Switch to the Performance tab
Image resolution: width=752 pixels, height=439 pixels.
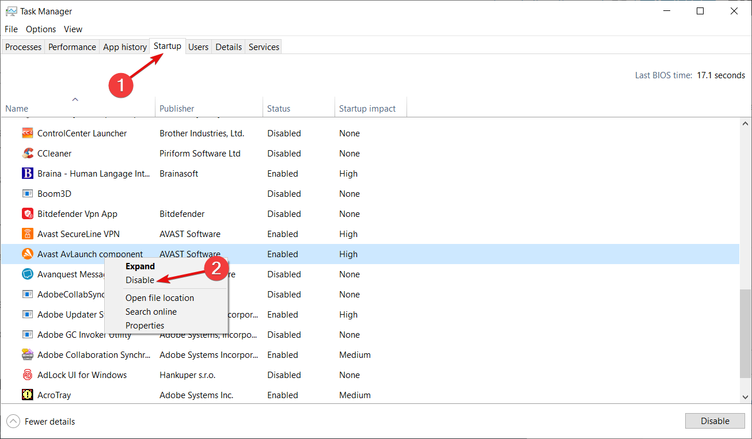72,47
